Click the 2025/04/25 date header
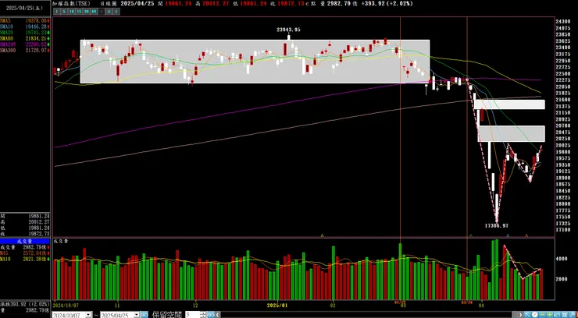This screenshot has height=318, width=578. tap(24, 8)
